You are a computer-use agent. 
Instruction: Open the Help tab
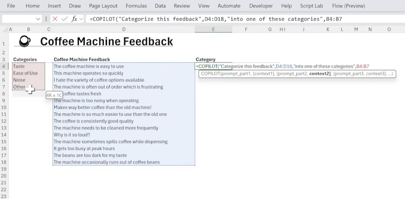click(287, 6)
